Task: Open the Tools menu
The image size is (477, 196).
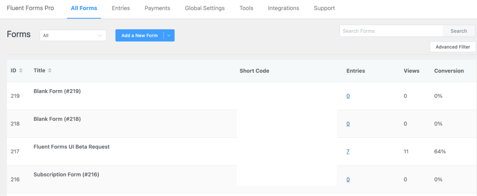Action: pyautogui.click(x=246, y=8)
